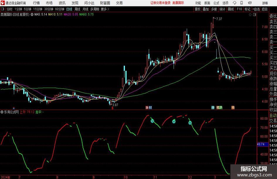Click the 标记 mark button
This screenshot has width=277, height=179.
[247, 9]
